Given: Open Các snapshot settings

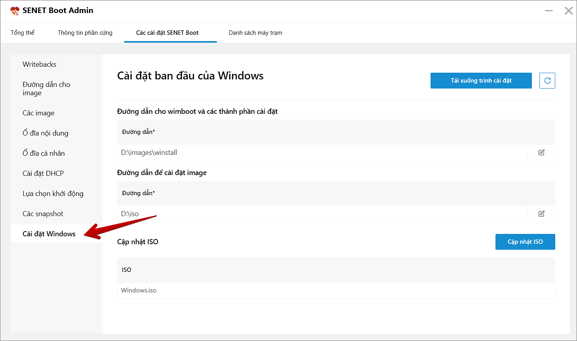Looking at the screenshot, I should pyautogui.click(x=43, y=213).
